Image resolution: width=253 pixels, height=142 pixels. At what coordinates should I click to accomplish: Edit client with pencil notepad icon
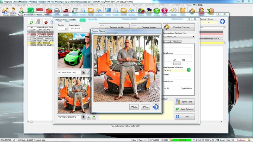click(37, 21)
